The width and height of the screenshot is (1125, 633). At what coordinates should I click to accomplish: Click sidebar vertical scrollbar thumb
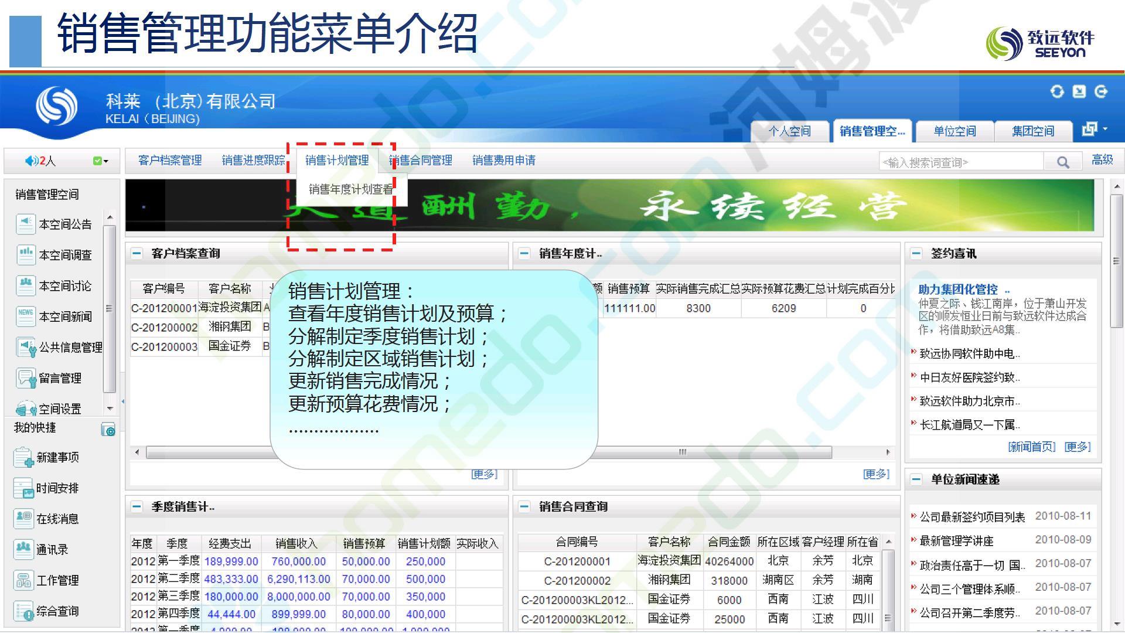[110, 308]
